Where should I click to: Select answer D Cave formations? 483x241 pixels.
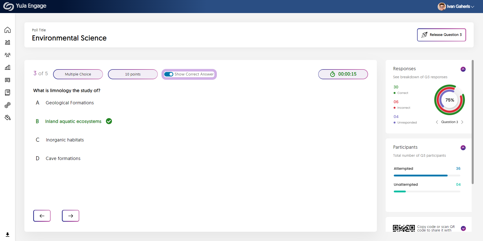tap(58, 158)
